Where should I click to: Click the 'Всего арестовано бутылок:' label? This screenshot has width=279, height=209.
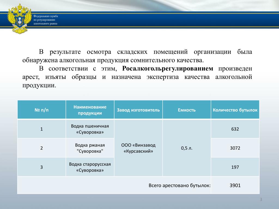point(180,185)
